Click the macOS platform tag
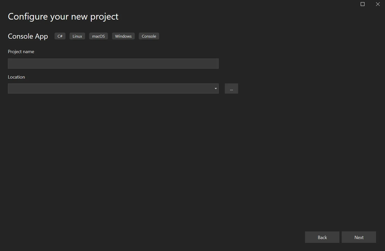 point(99,36)
